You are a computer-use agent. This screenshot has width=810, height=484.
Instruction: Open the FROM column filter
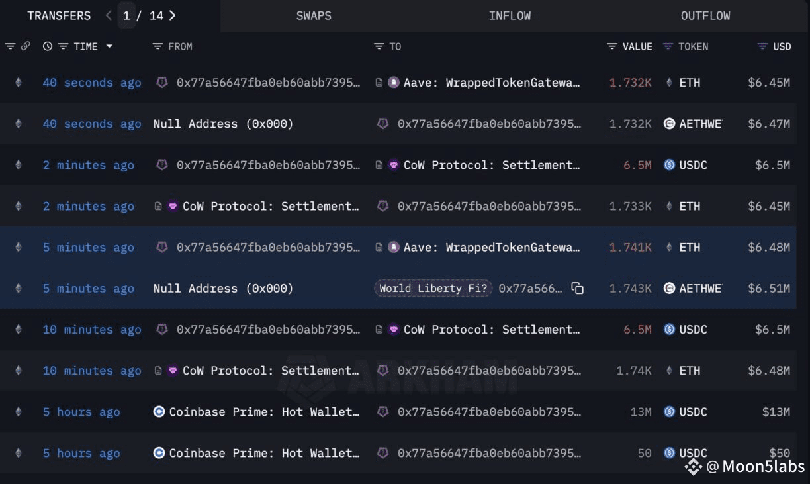[157, 46]
